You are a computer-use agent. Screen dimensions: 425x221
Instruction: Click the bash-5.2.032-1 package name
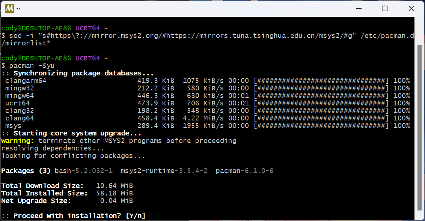click(x=84, y=171)
